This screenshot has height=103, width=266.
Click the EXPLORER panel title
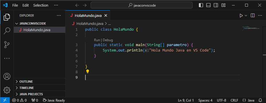[x=27, y=15]
